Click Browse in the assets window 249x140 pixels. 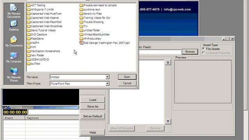190,52
